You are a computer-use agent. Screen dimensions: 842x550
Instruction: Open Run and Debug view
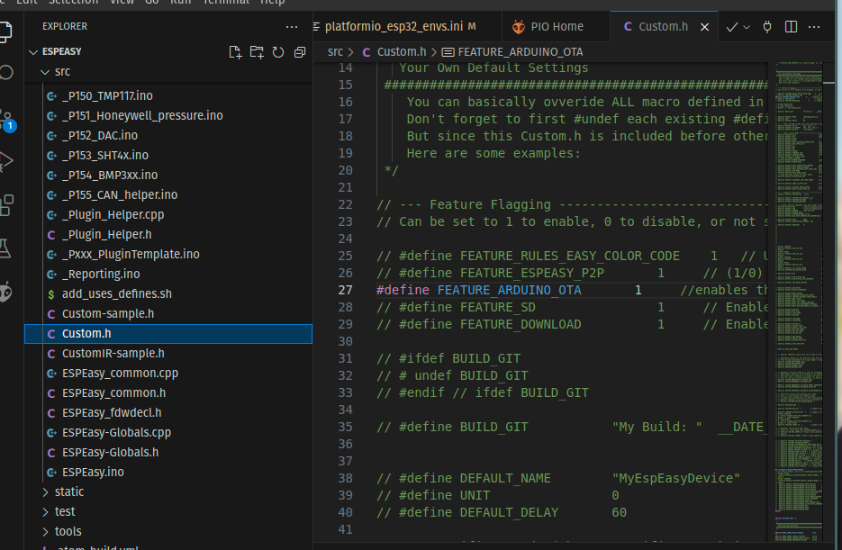(x=5, y=161)
